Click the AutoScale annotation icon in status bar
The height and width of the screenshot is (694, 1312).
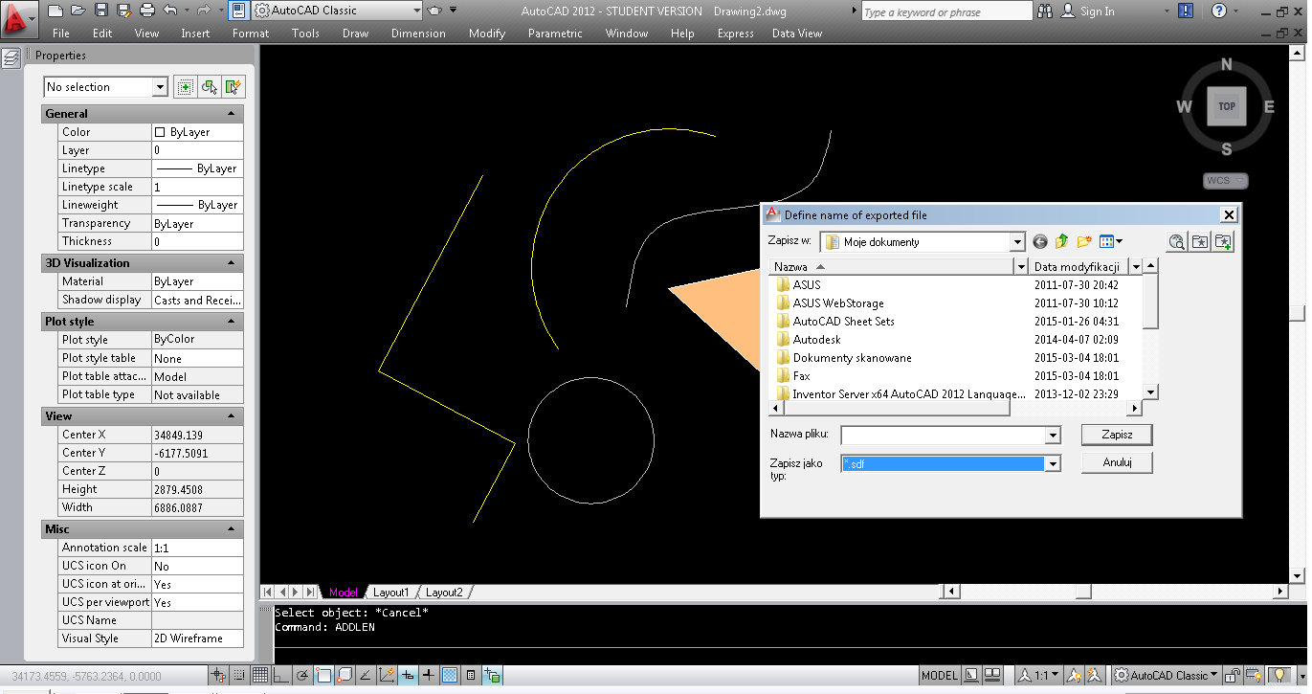coord(1094,675)
